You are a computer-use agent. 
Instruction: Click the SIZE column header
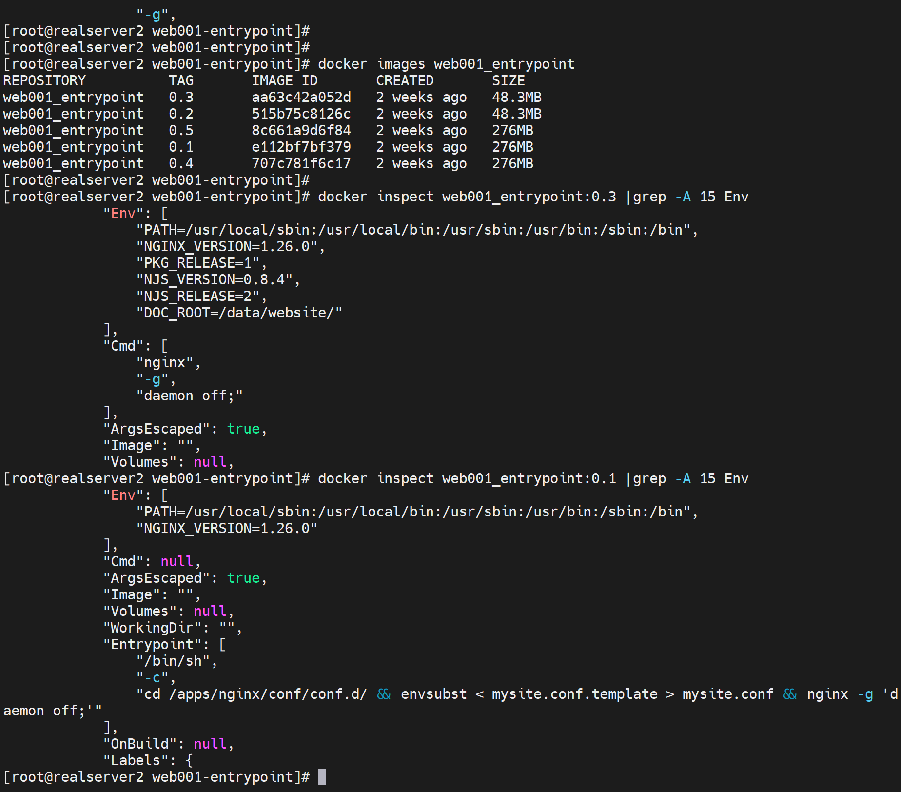click(508, 80)
